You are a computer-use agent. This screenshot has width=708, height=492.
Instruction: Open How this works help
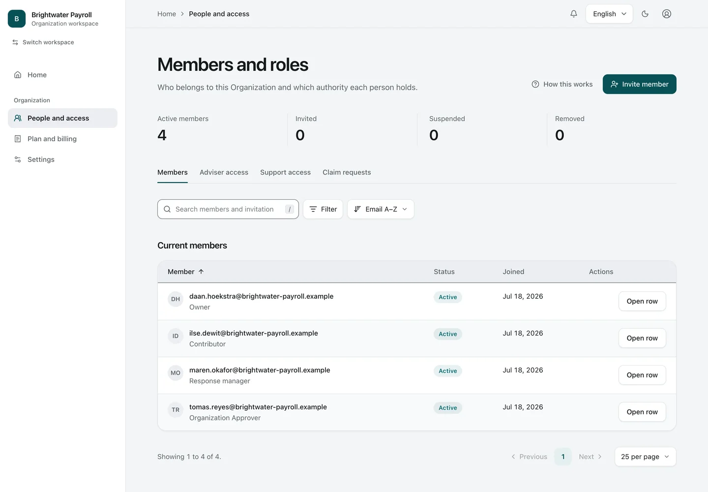coord(562,84)
